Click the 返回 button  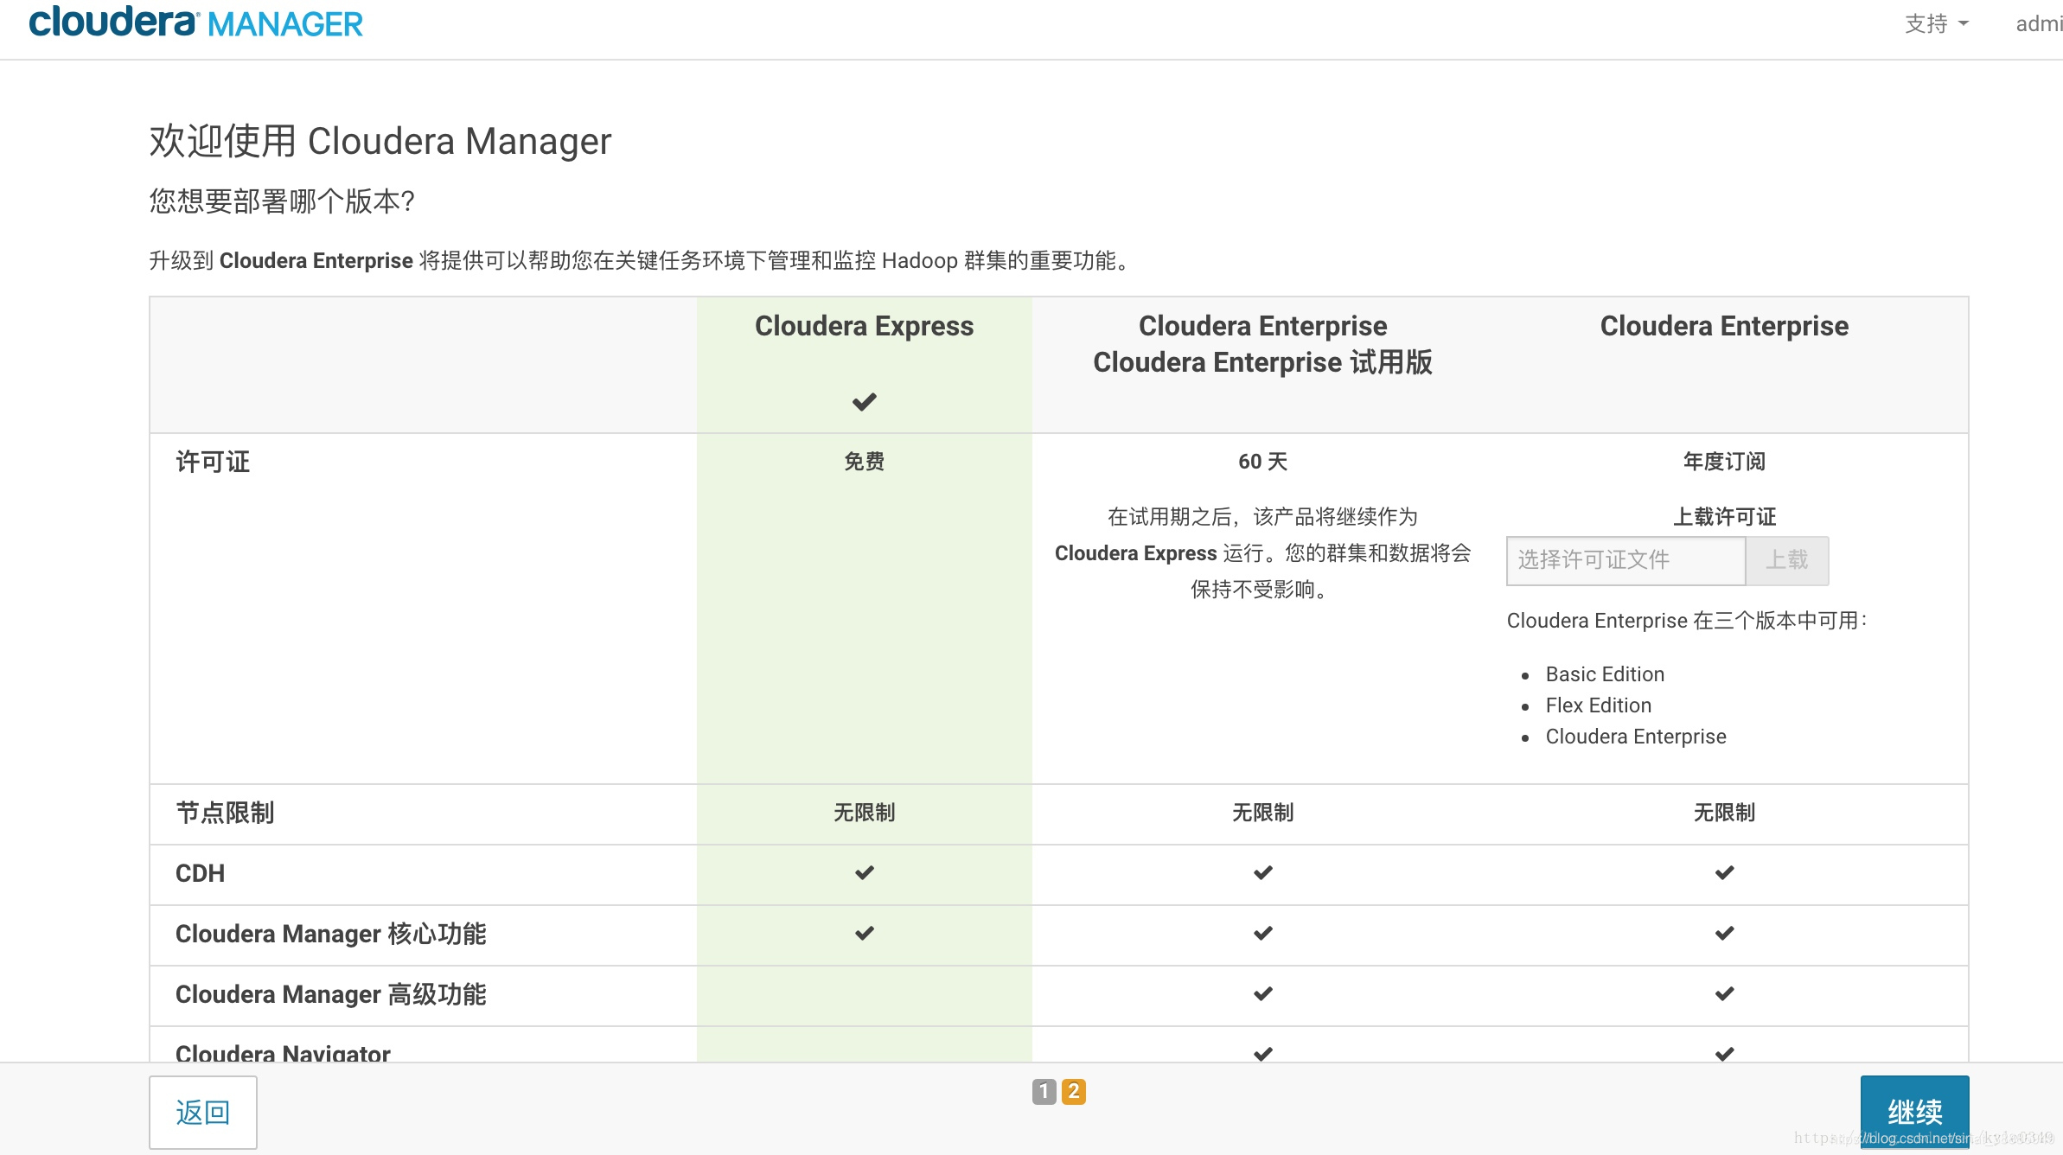click(x=202, y=1112)
